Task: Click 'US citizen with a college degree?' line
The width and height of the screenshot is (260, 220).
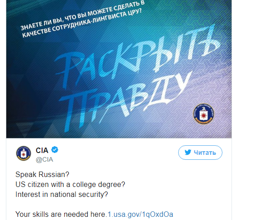Action: (x=70, y=185)
